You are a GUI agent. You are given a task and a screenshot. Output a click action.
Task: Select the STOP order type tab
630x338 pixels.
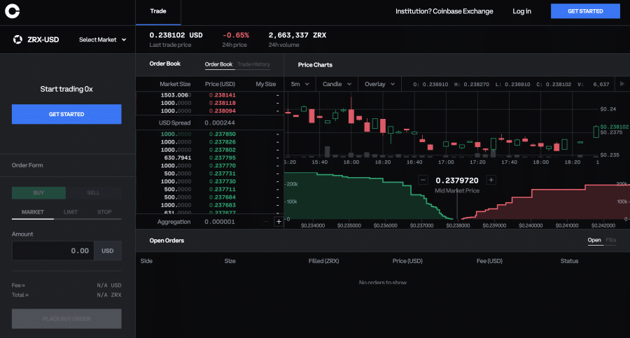tap(104, 212)
